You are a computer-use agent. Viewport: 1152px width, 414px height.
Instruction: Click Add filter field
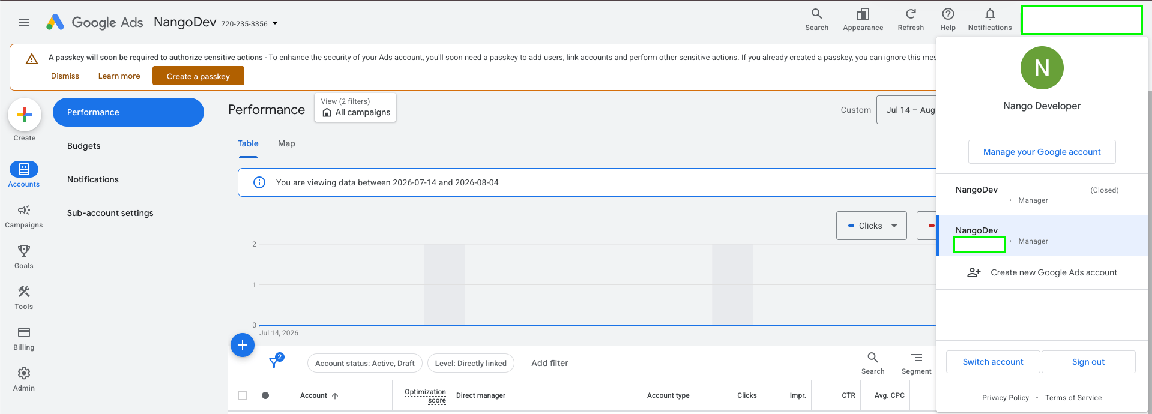[x=550, y=363]
